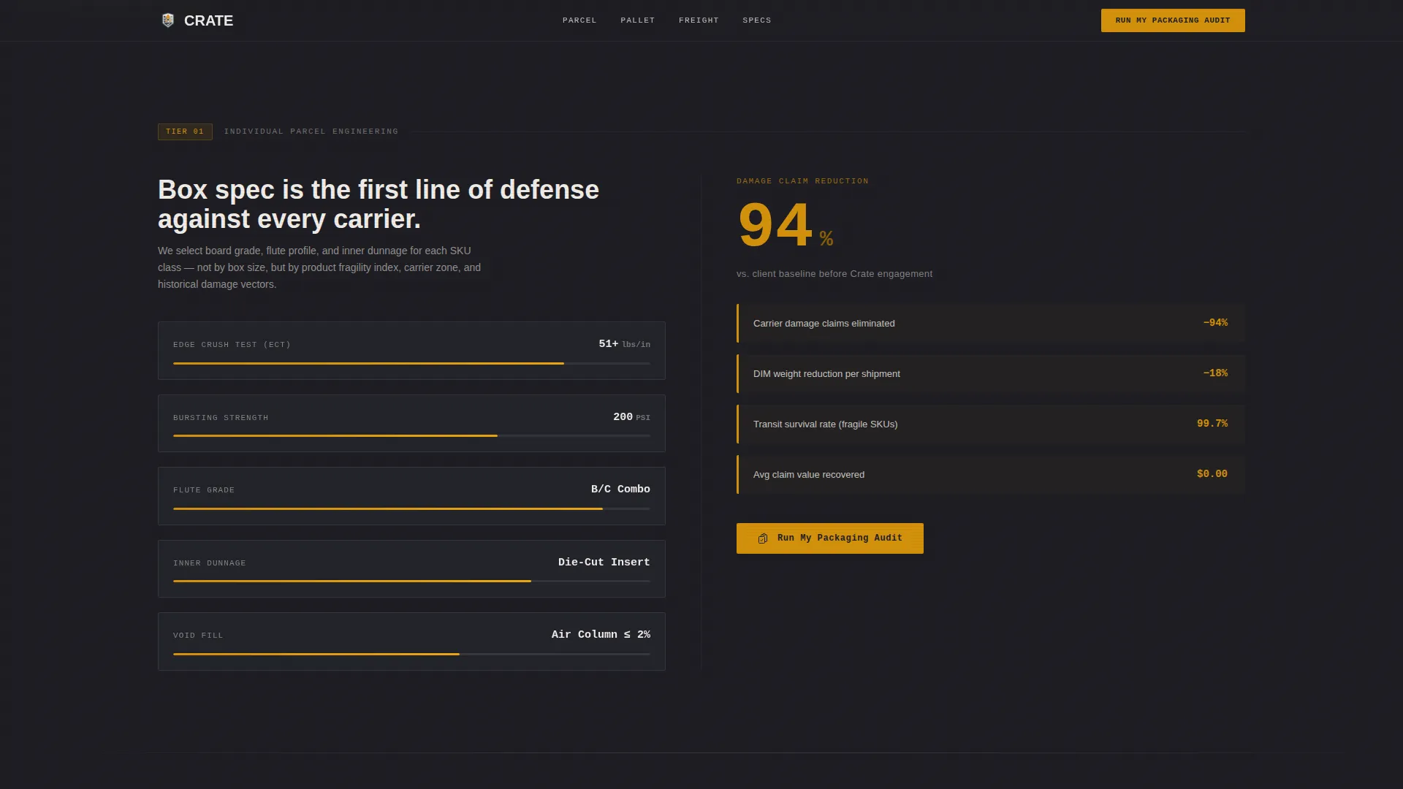Viewport: 1403px width, 789px height.
Task: Click the CRATE brand name
Action: [208, 20]
